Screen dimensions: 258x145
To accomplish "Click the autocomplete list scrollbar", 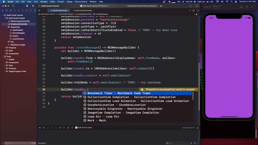I will 193,96.
